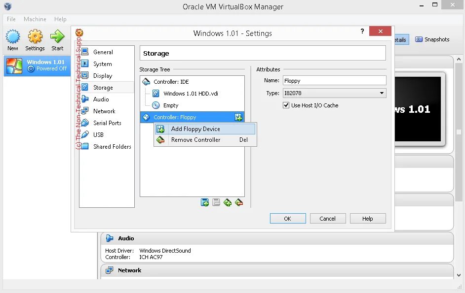Click Cancel in the Settings dialog
Viewport: 465px width, 293px height.
click(328, 219)
